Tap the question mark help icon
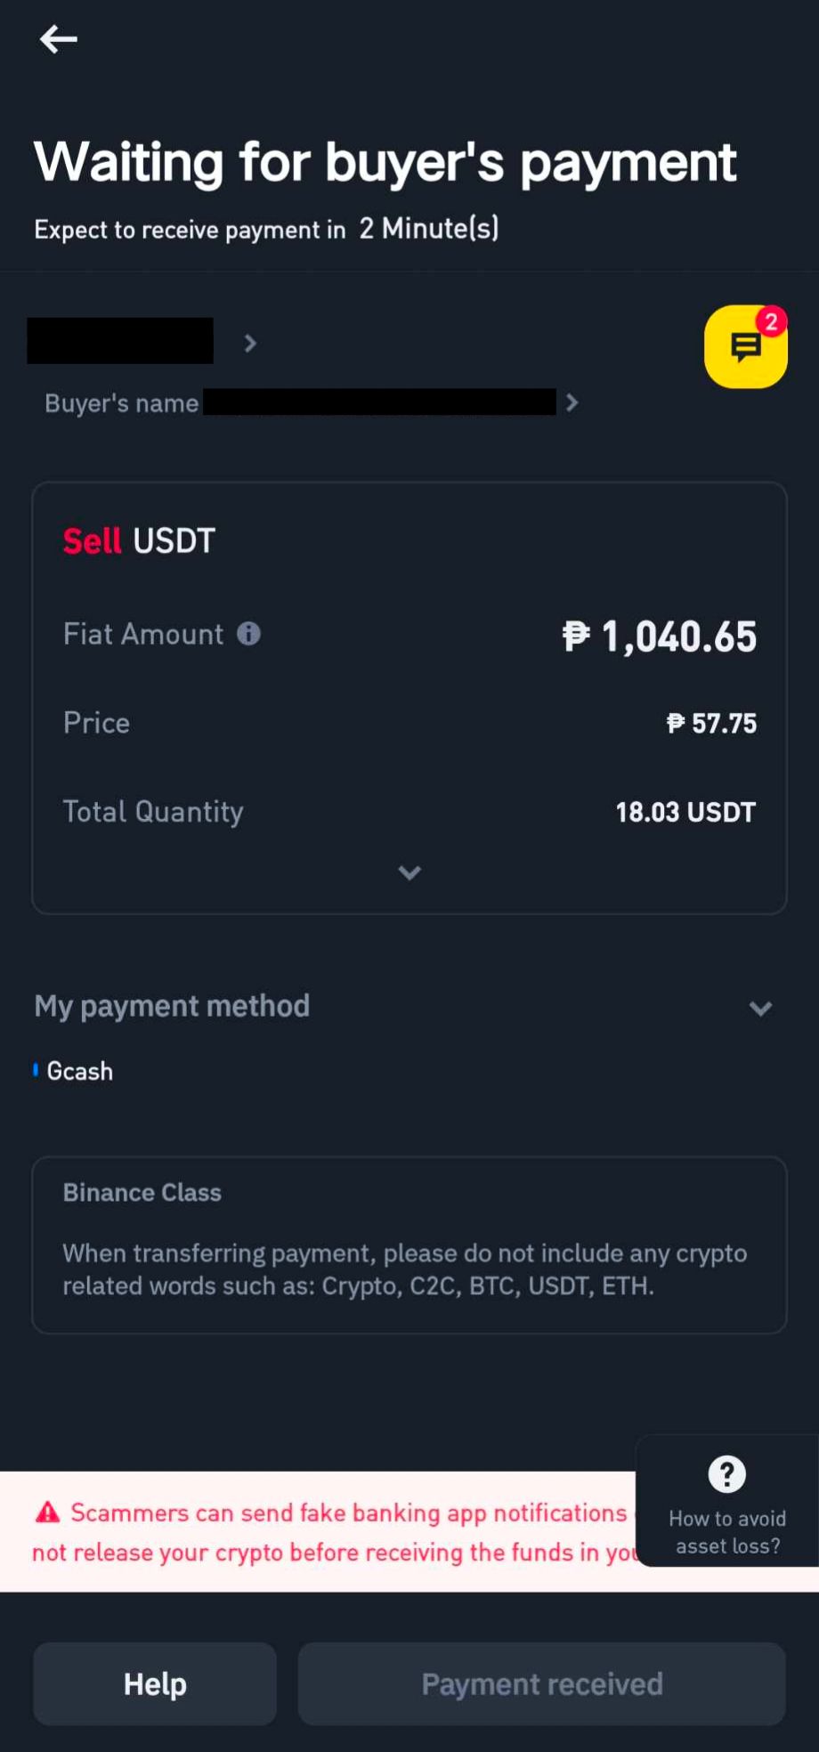 (x=726, y=1474)
